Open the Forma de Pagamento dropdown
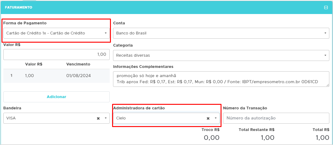The width and height of the screenshot is (333, 145). pos(56,33)
